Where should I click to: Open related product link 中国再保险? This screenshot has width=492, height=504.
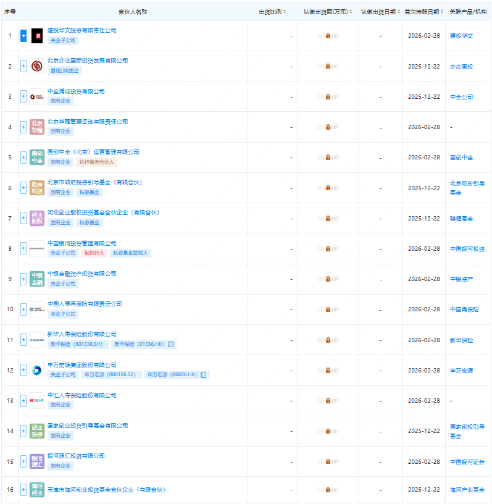[x=464, y=309]
